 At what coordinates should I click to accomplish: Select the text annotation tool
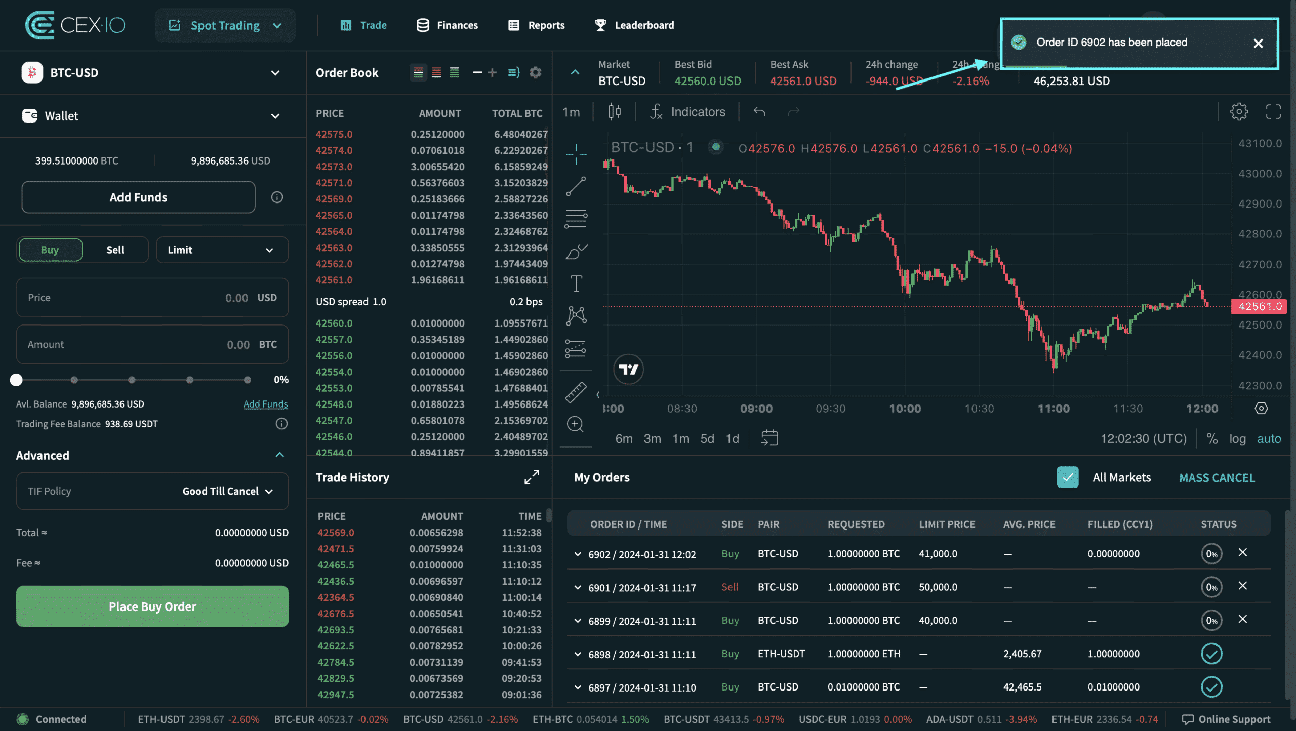coord(576,283)
